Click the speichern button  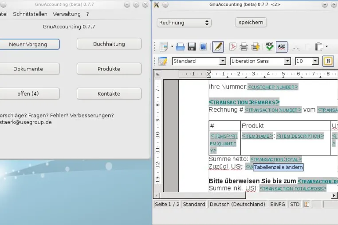pos(251,23)
